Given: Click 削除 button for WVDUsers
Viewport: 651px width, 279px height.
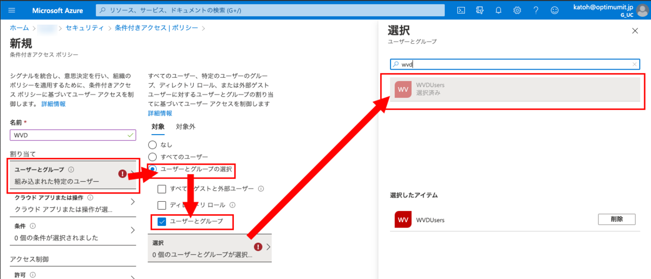Looking at the screenshot, I should click(617, 219).
